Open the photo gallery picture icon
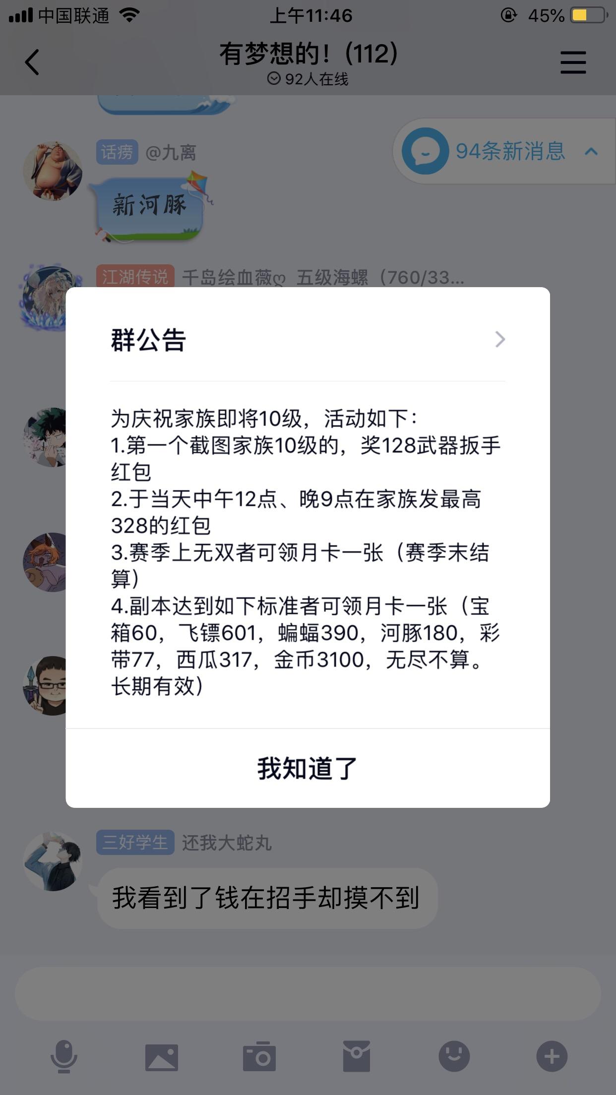 tap(162, 1057)
